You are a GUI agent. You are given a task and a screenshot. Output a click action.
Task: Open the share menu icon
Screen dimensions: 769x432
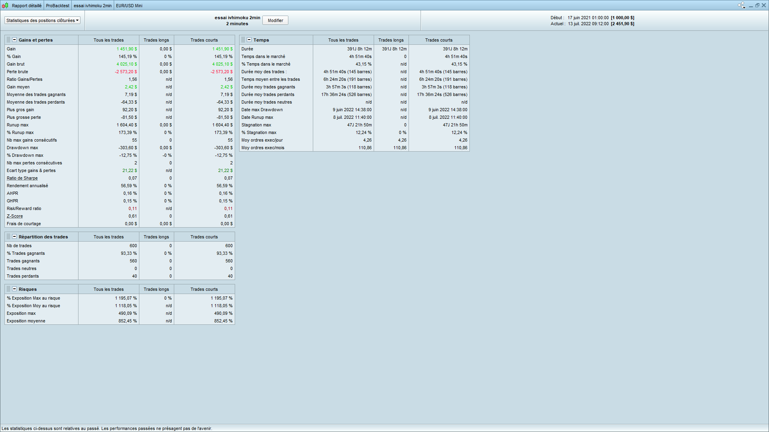(741, 5)
